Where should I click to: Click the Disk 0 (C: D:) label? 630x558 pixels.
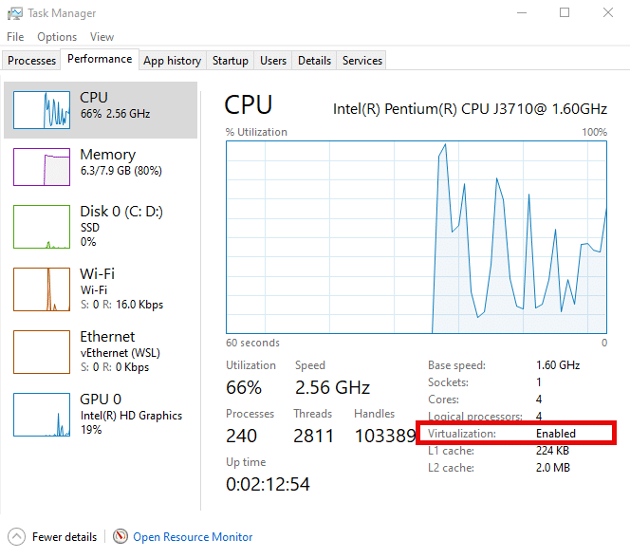click(121, 212)
